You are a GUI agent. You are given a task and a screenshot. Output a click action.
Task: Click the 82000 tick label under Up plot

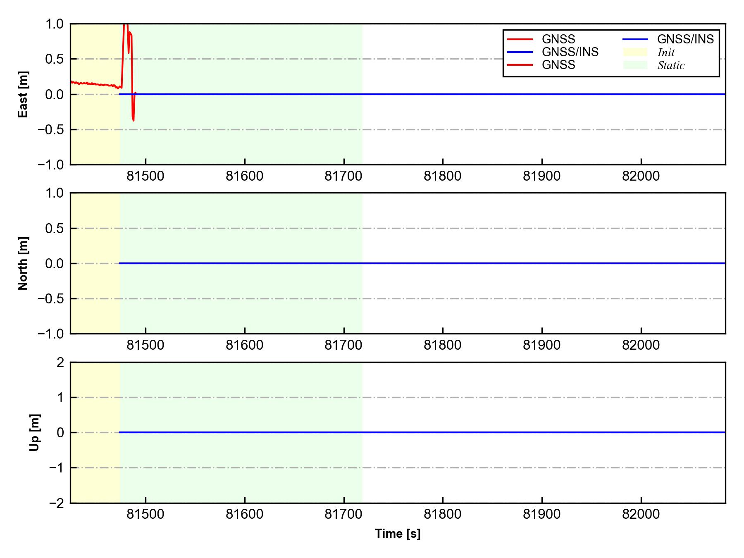(x=641, y=515)
